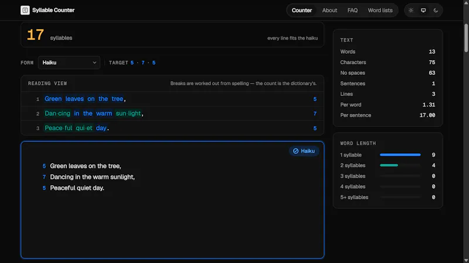Click the READING VIEW heading
This screenshot has width=469, height=263.
(47, 84)
